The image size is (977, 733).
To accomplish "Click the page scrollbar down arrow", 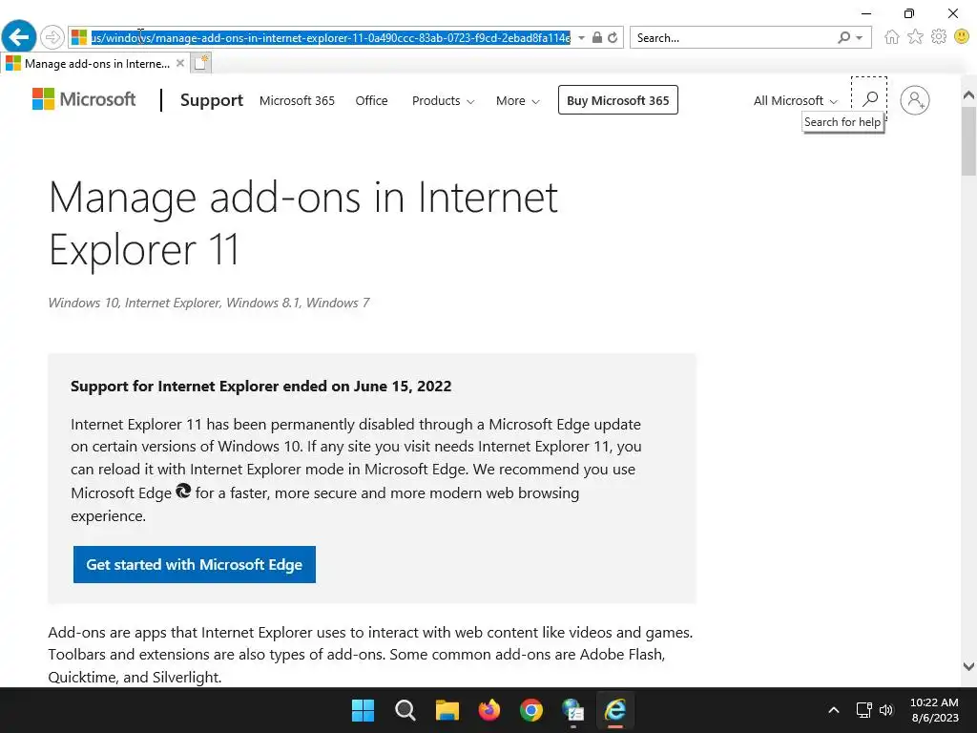I will point(969,666).
